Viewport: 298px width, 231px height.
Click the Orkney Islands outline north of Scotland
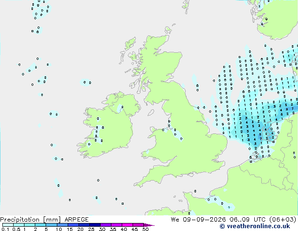(x=168, y=30)
